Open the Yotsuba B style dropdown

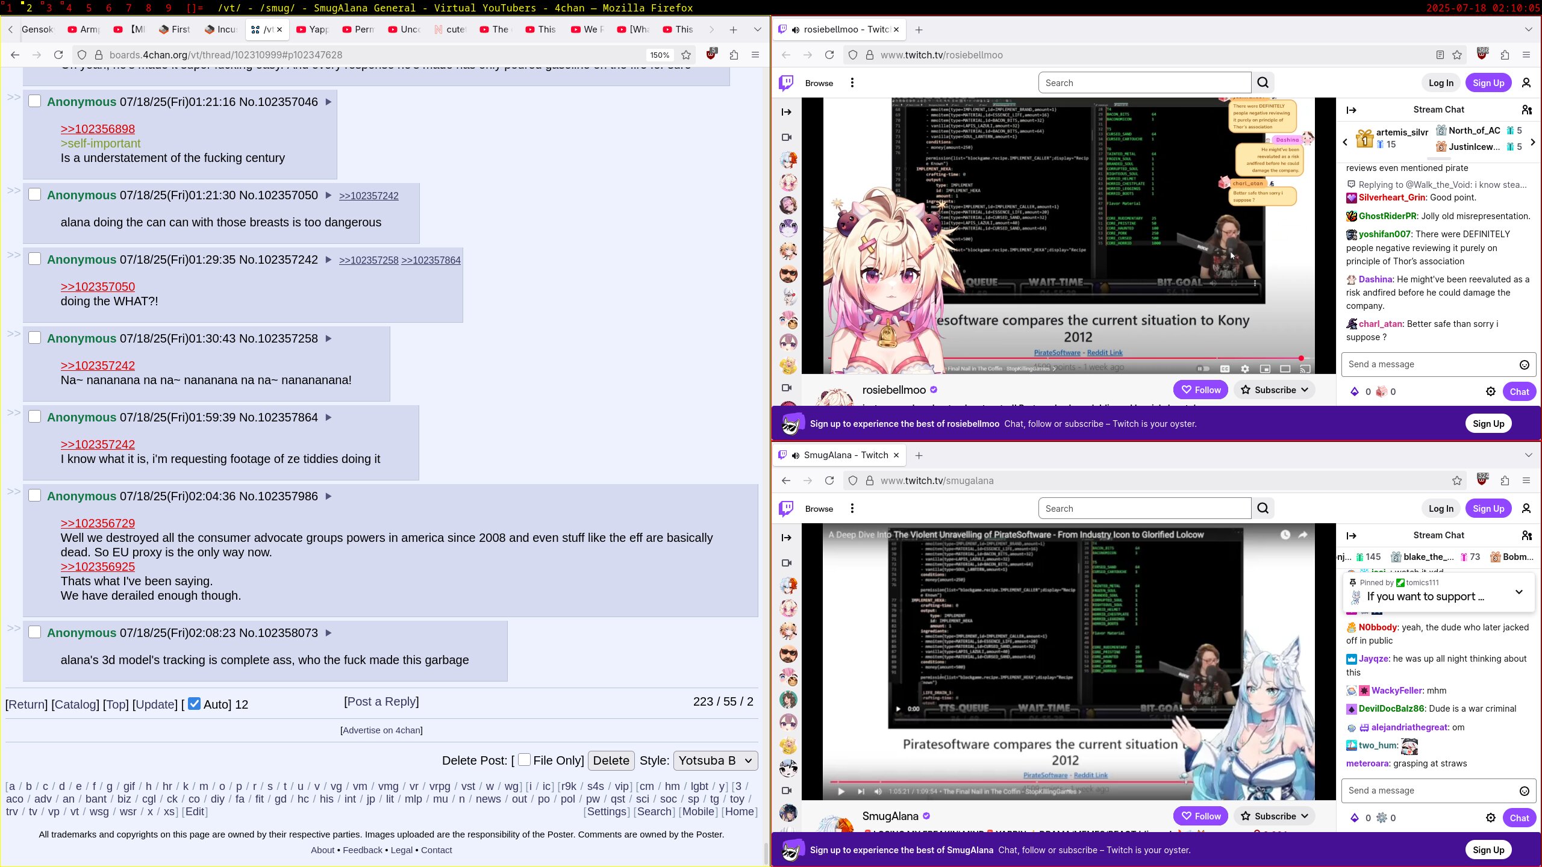tap(715, 760)
